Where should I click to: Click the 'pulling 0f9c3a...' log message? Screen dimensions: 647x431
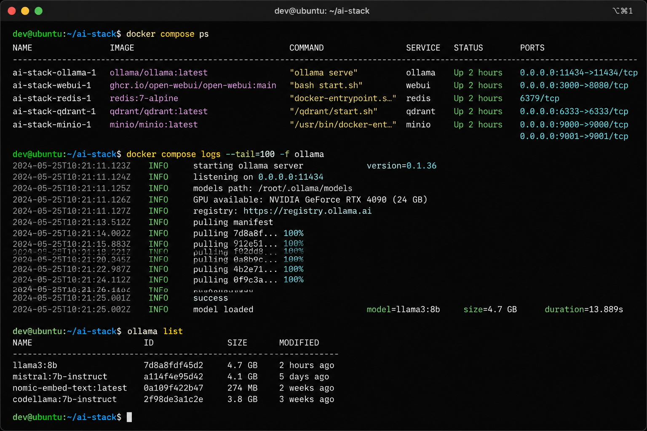pyautogui.click(x=235, y=280)
